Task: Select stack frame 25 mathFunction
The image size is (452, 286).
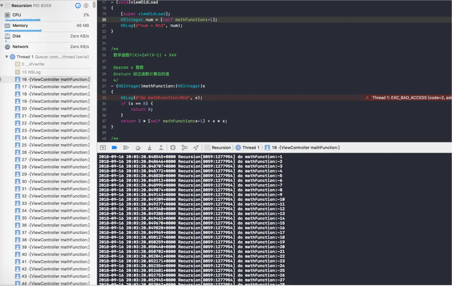Action: 52,145
